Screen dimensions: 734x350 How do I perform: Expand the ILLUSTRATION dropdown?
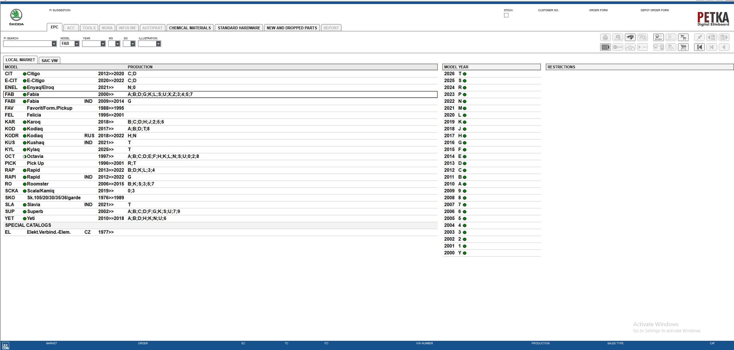tap(158, 44)
